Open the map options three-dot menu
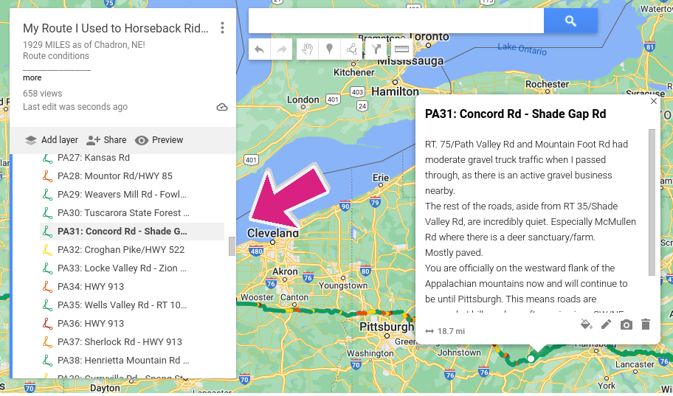Image resolution: width=673 pixels, height=396 pixels. (222, 28)
